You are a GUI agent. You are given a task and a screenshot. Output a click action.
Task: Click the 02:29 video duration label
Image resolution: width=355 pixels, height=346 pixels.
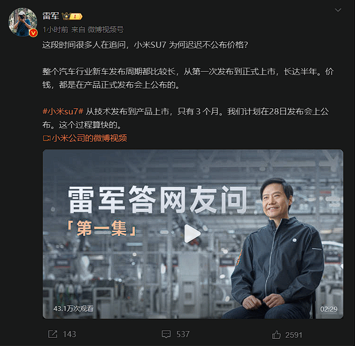pyautogui.click(x=329, y=309)
